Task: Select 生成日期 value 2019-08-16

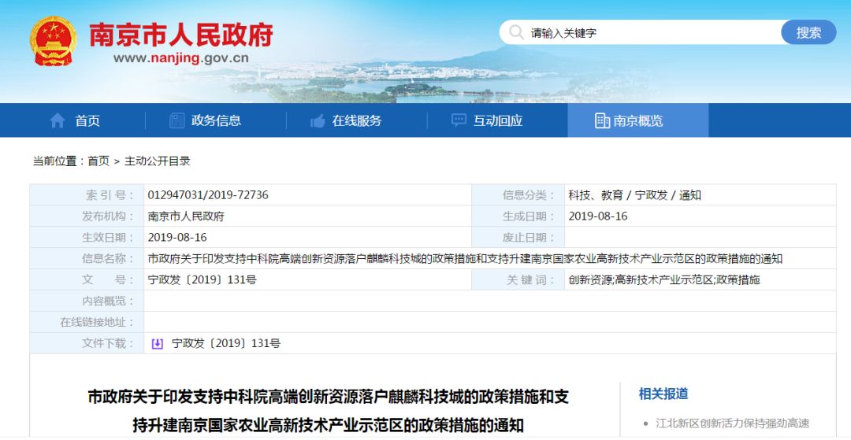Action: pos(597,216)
